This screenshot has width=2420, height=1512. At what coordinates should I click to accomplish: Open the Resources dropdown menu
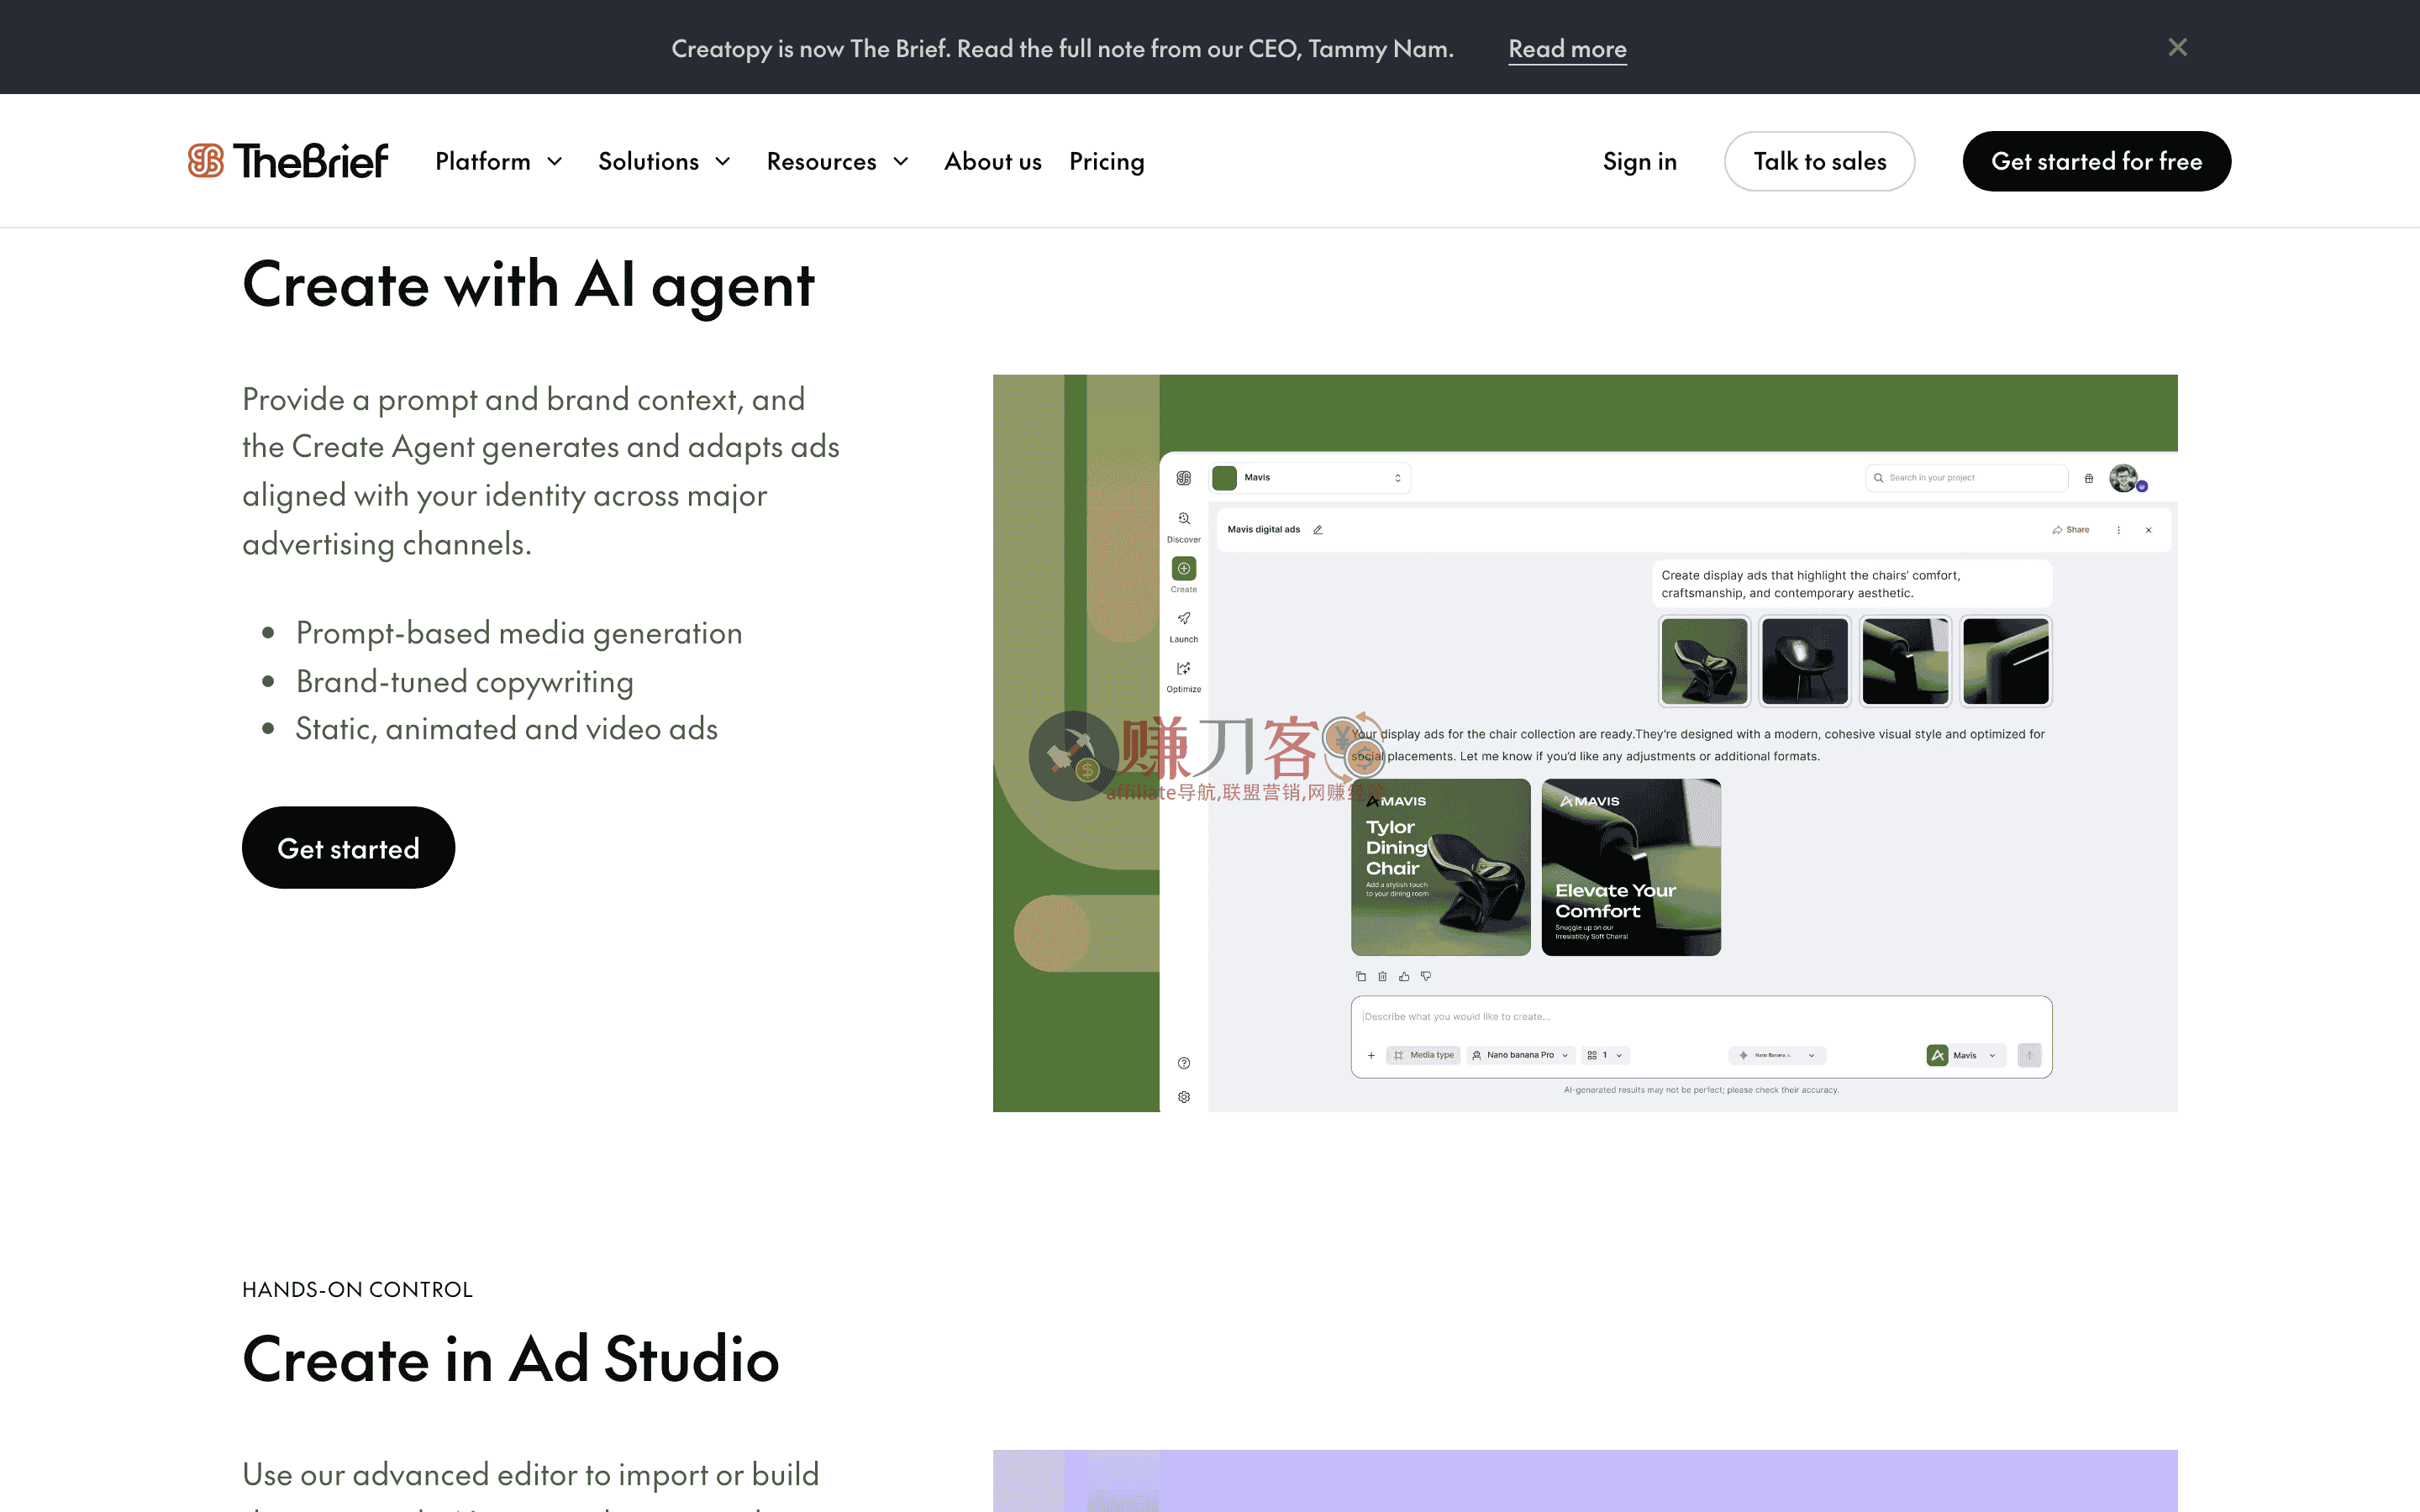[x=837, y=161]
